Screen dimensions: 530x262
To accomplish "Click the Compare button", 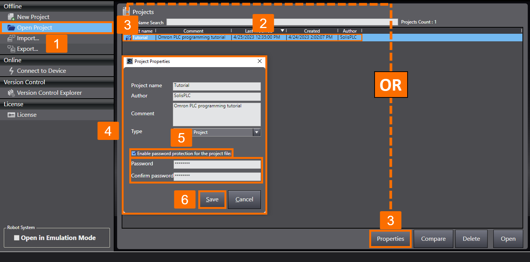I will click(x=433, y=239).
